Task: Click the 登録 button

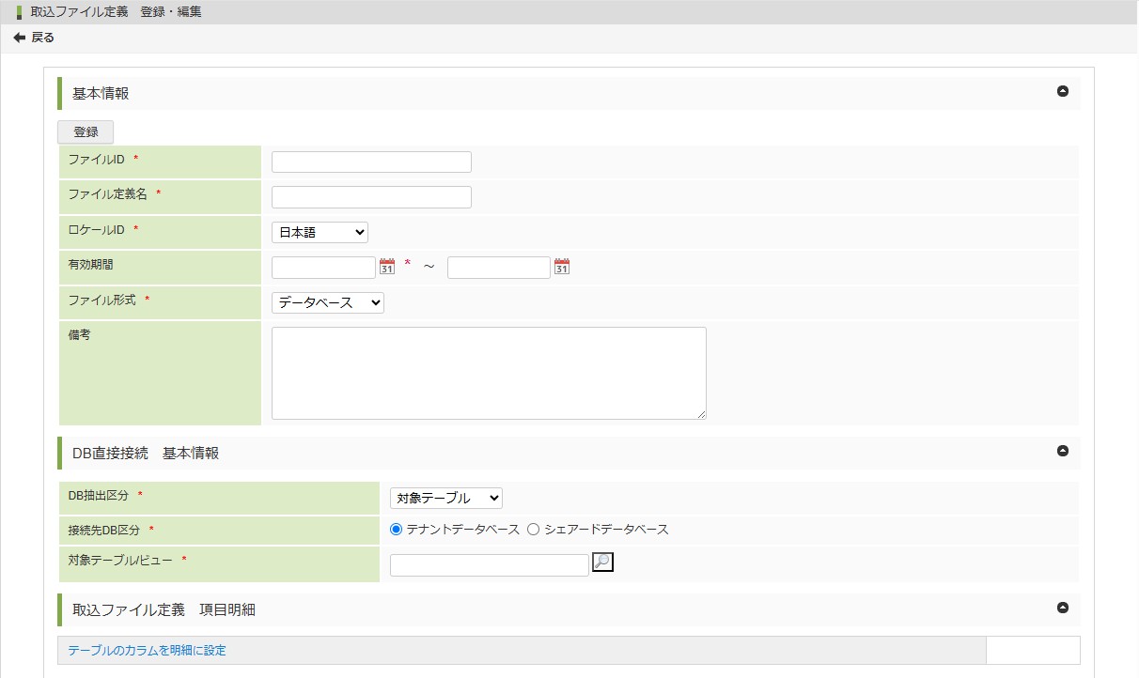Action: pyautogui.click(x=86, y=132)
